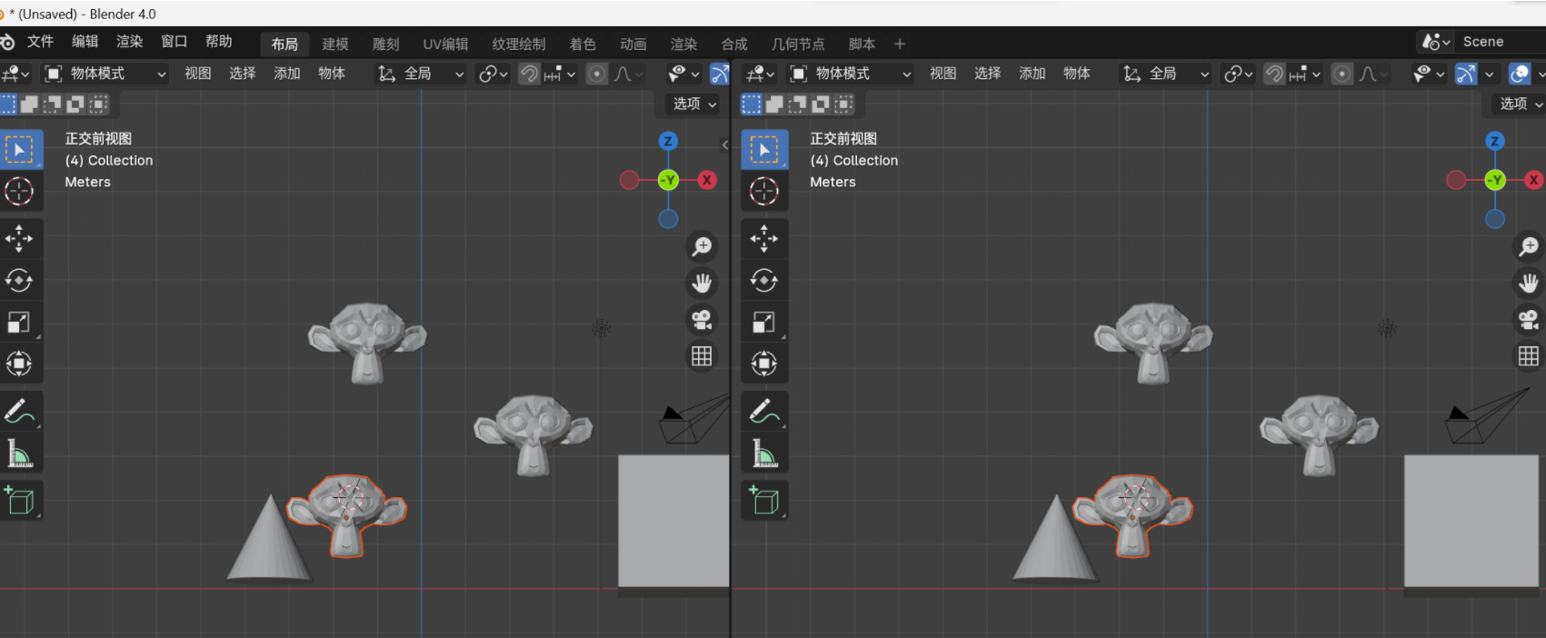Viewport: 1546px width, 638px height.
Task: Select the Annotate pencil tool in right viewport
Action: (x=764, y=412)
